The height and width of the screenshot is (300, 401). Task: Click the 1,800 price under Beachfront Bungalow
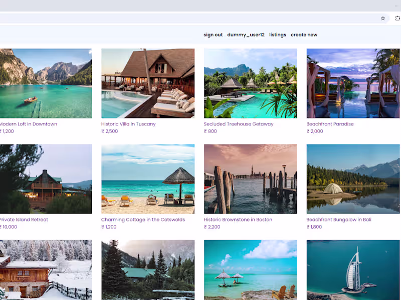coord(314,227)
